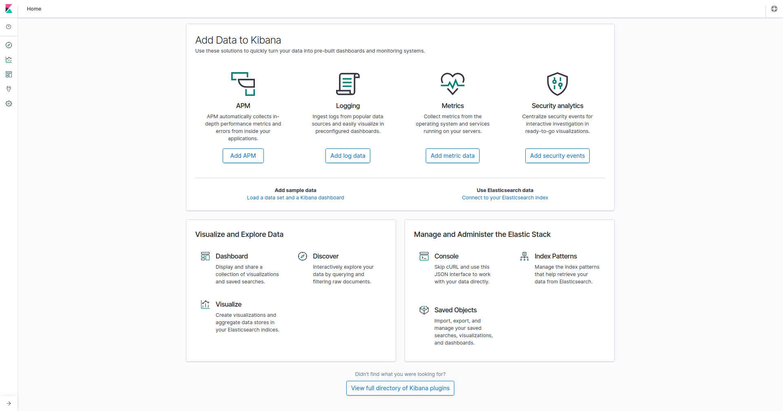
Task: Open the Dashboard app from the sidebar
Action: (x=9, y=74)
